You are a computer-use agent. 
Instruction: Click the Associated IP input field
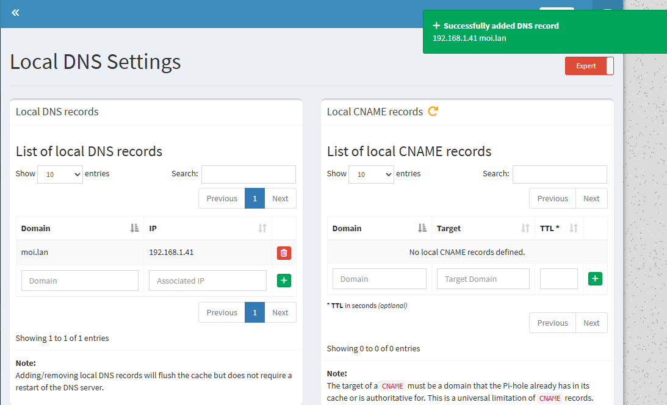207,281
